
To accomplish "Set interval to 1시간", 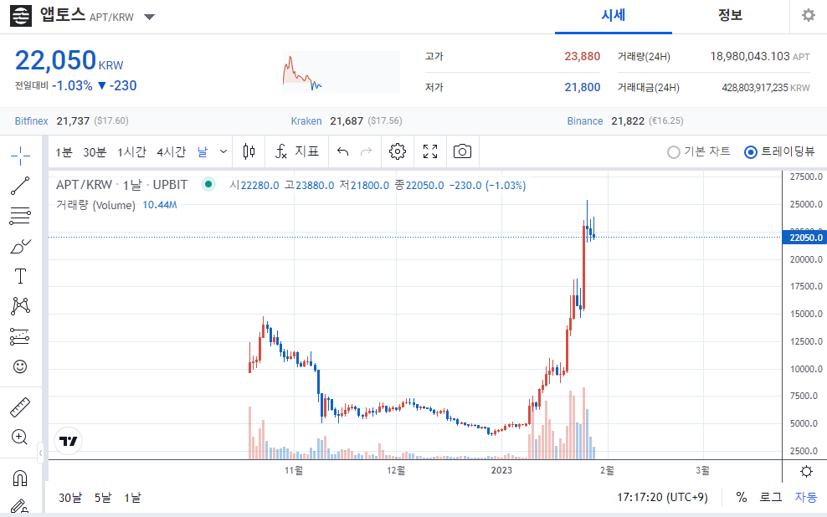I will (131, 152).
